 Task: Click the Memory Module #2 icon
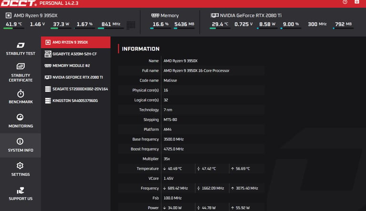(x=48, y=66)
